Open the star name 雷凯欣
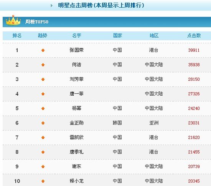 point(77,137)
